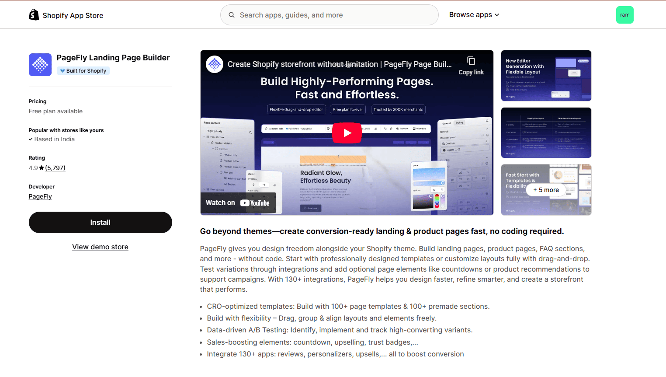Play the YouTube video
This screenshot has height=377, width=666.
347,133
